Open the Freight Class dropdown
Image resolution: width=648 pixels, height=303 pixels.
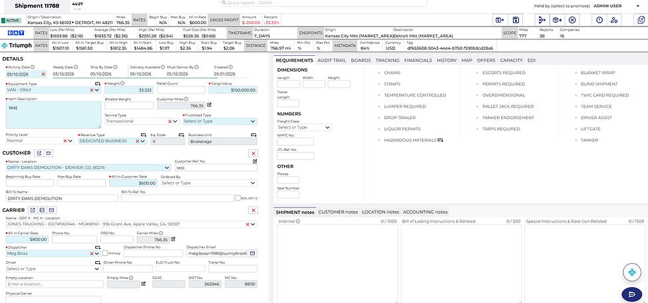[304, 127]
